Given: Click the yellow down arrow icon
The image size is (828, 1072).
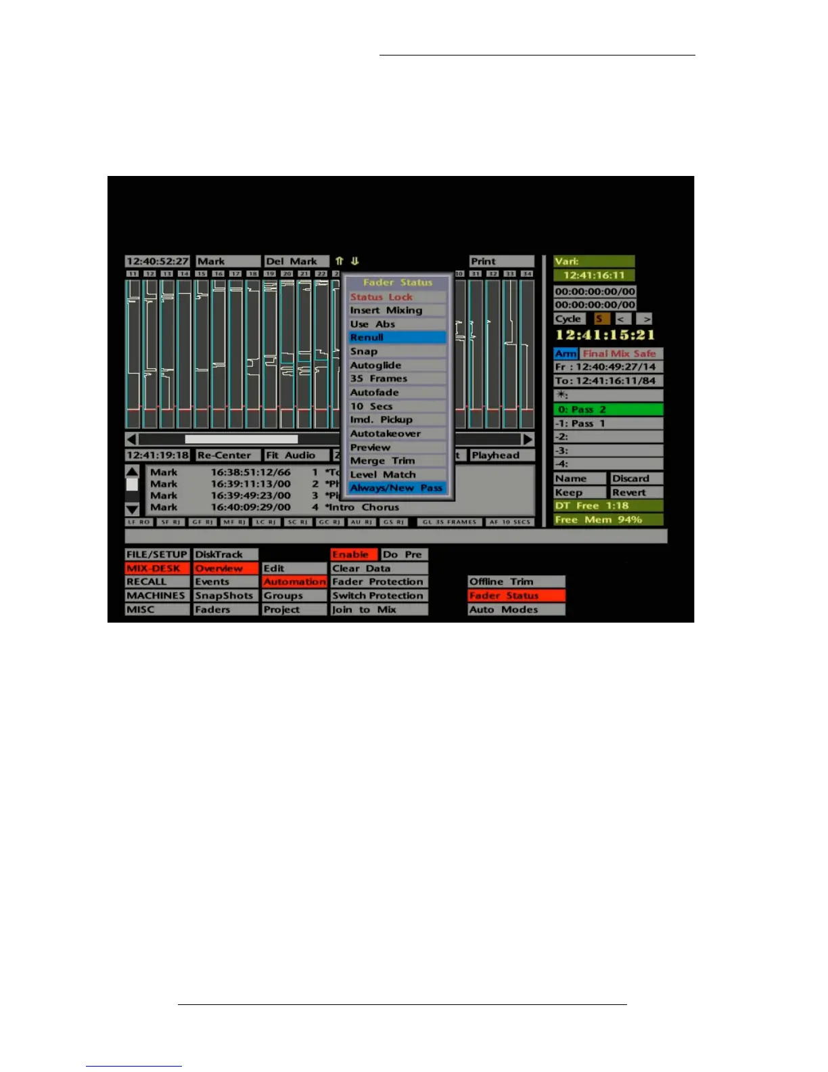Looking at the screenshot, I should point(354,261).
